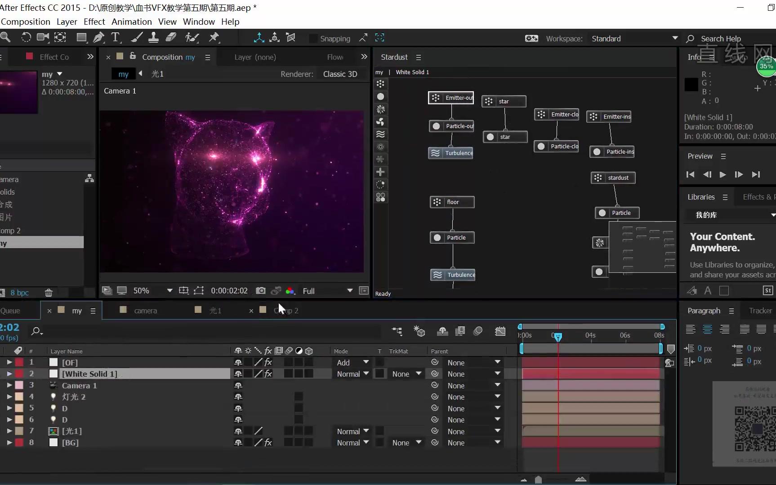This screenshot has height=485, width=776.
Task: Open the resolution Full dropdown
Action: 327,291
